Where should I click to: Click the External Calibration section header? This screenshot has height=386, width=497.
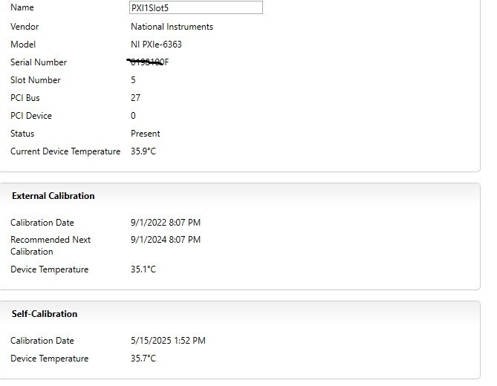(x=53, y=196)
